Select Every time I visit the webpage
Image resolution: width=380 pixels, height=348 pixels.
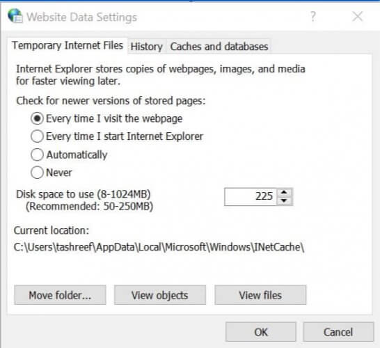37,118
